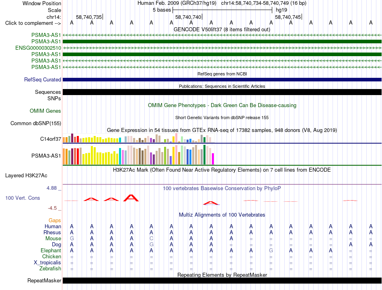Click the Rhesus species label
382x290 pixels.
click(x=52, y=232)
